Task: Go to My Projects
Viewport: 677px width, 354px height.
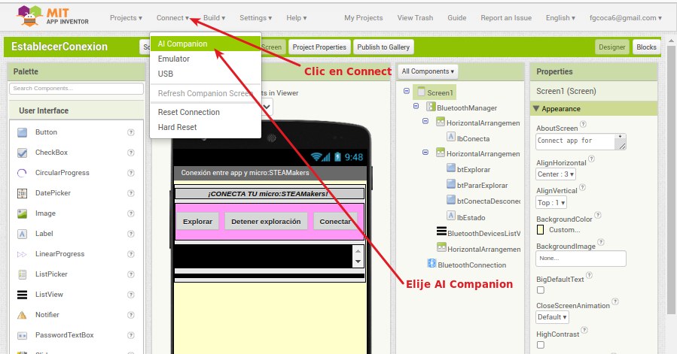Action: pos(364,18)
